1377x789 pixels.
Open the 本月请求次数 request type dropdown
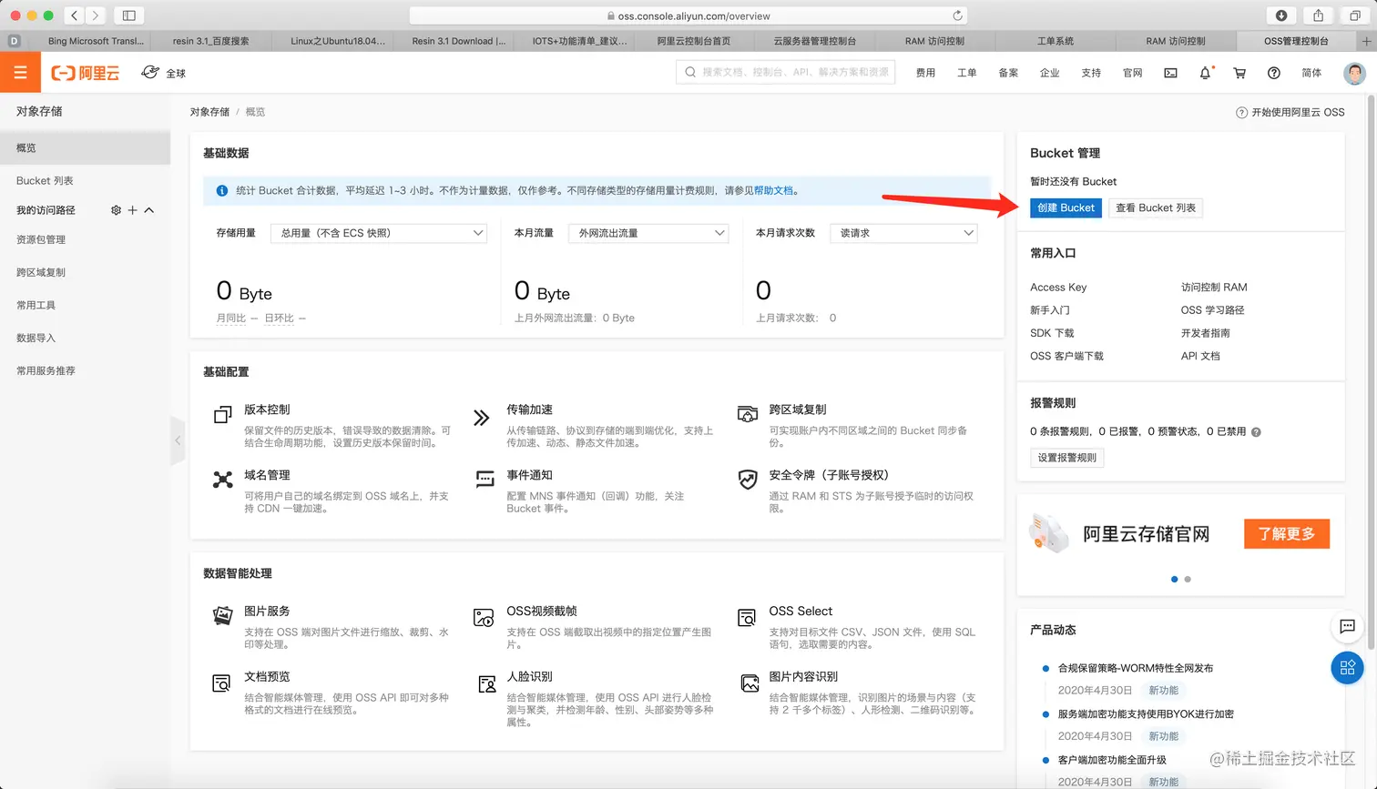click(903, 233)
